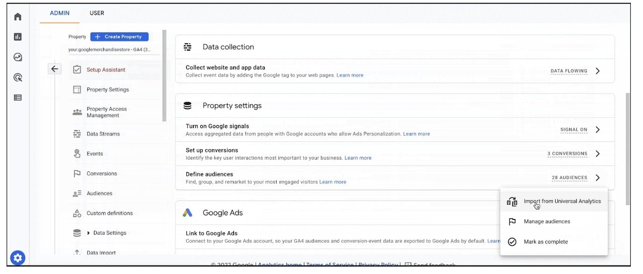Switch to the USER tab
The image size is (643, 274).
point(97,13)
